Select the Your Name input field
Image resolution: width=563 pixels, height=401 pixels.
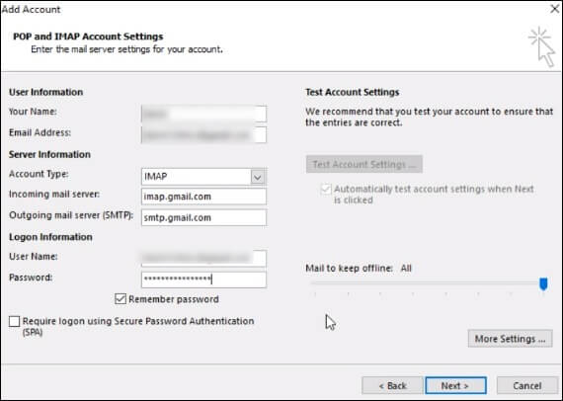coord(203,114)
